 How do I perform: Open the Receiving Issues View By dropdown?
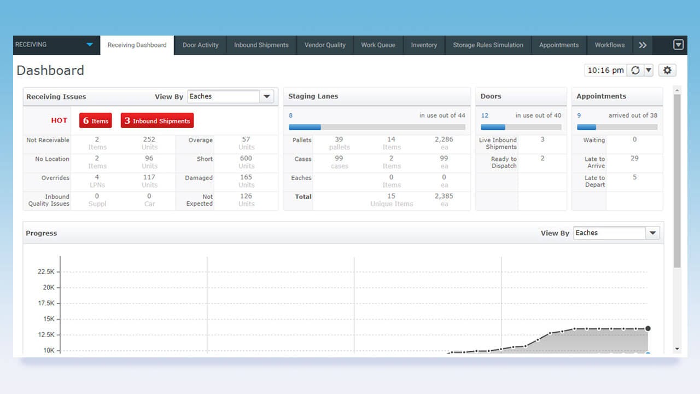coord(267,96)
